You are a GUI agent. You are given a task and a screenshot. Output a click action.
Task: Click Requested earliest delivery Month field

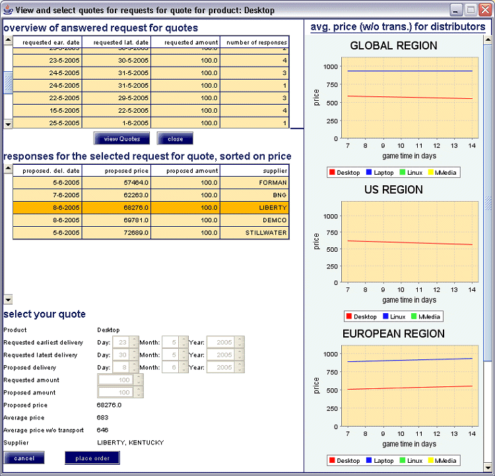pos(170,342)
